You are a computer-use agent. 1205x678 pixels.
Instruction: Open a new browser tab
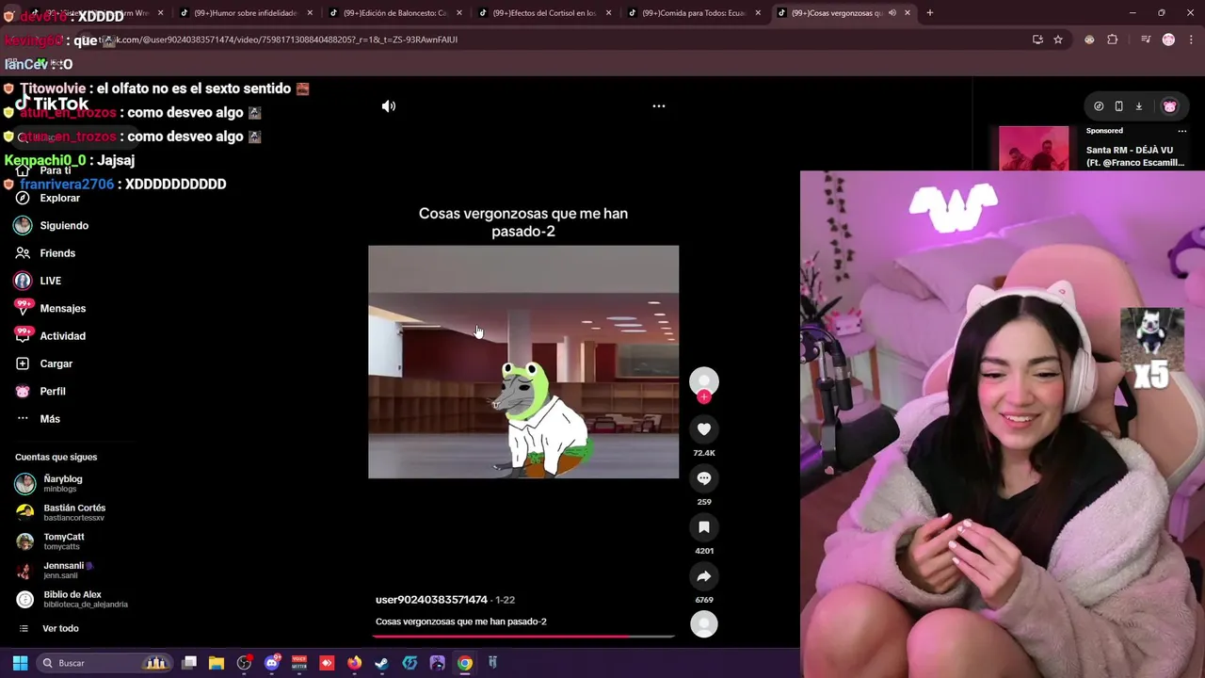tap(929, 13)
